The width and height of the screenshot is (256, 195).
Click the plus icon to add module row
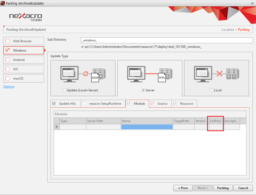click(57, 127)
